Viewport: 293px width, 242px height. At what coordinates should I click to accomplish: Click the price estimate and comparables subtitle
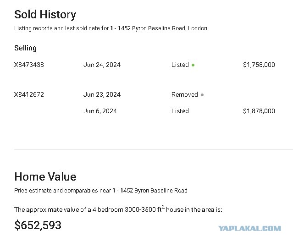pyautogui.click(x=101, y=191)
